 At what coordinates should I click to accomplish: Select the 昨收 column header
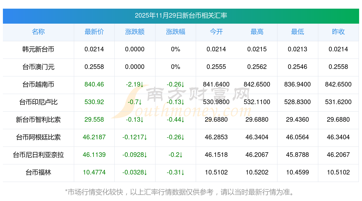click(x=338, y=32)
